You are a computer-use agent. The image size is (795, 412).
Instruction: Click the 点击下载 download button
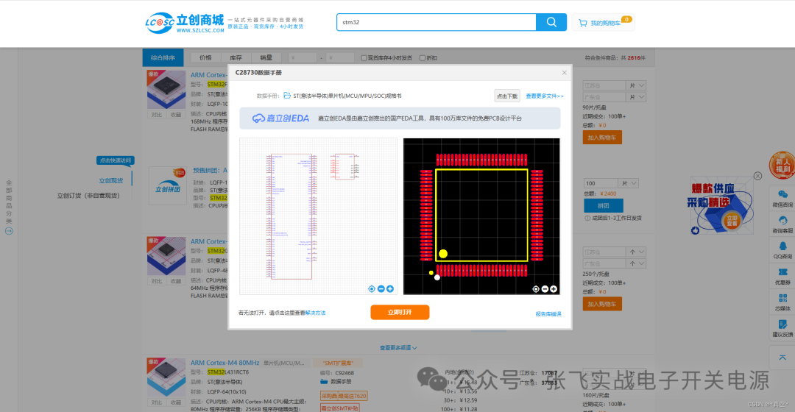pos(507,96)
